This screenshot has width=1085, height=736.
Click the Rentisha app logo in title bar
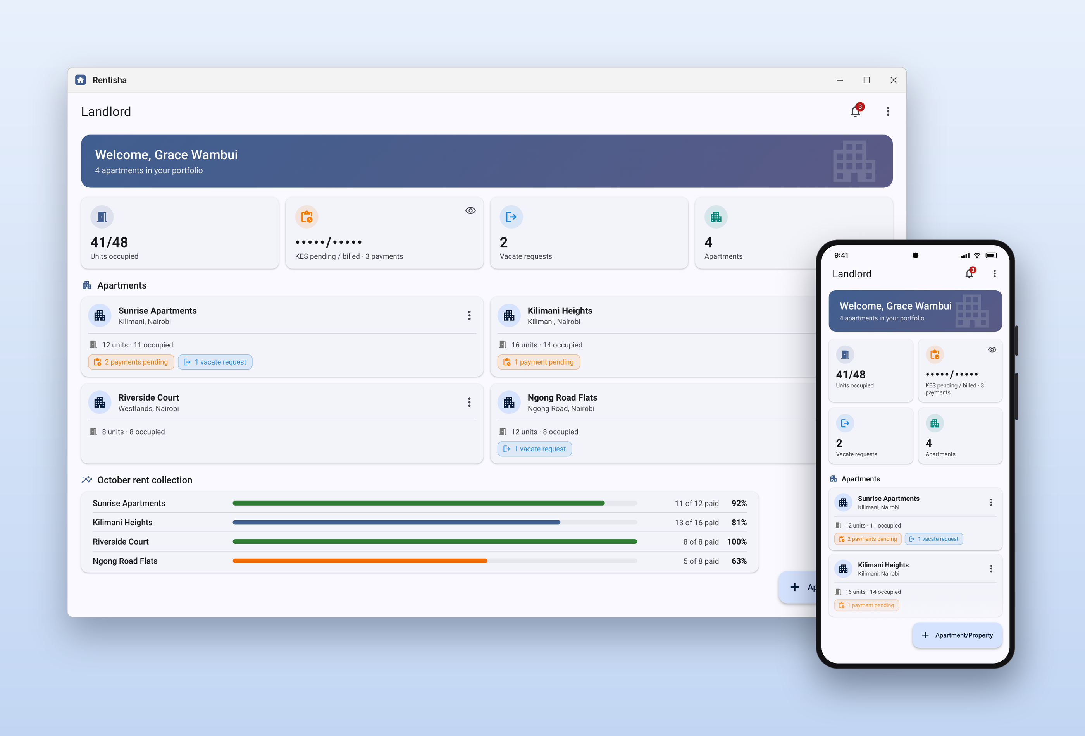[80, 80]
